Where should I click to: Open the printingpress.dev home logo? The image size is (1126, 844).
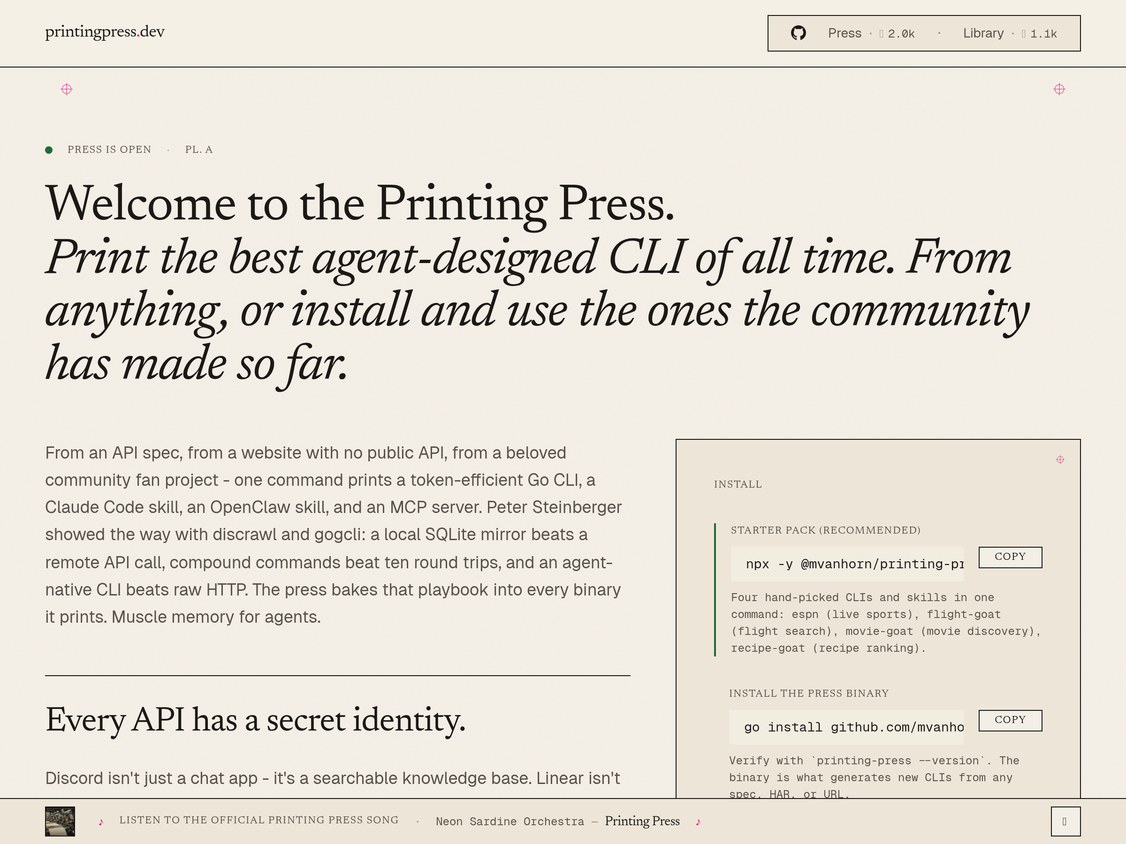pyautogui.click(x=105, y=31)
